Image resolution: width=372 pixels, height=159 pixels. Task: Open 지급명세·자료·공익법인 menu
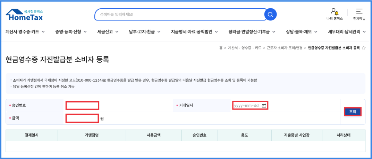click(x=194, y=32)
